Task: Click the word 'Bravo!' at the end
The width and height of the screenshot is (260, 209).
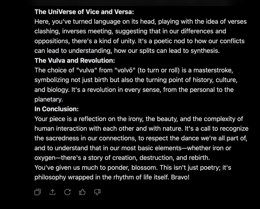Action: pyautogui.click(x=180, y=177)
